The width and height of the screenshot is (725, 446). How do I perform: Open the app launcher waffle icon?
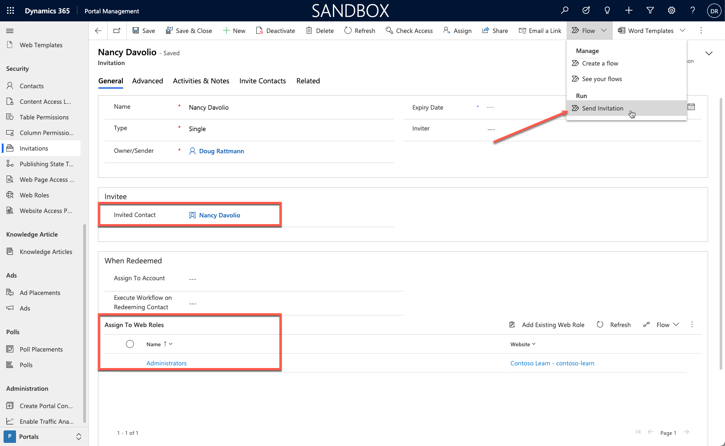pyautogui.click(x=11, y=11)
